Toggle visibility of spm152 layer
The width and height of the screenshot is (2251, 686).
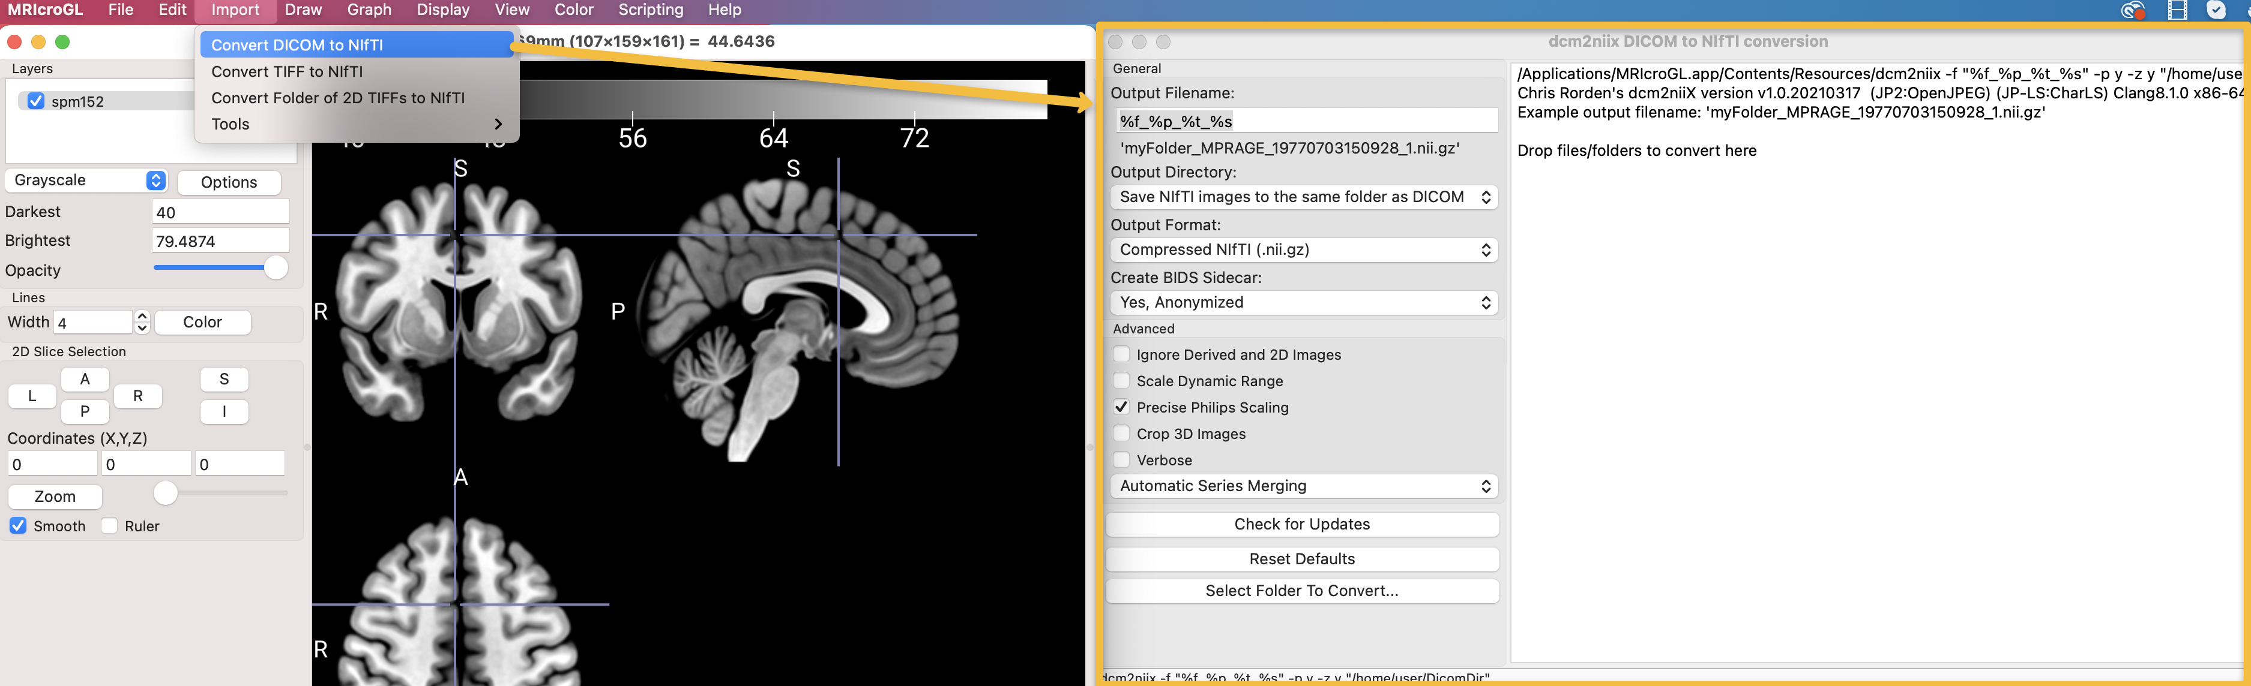tap(36, 101)
